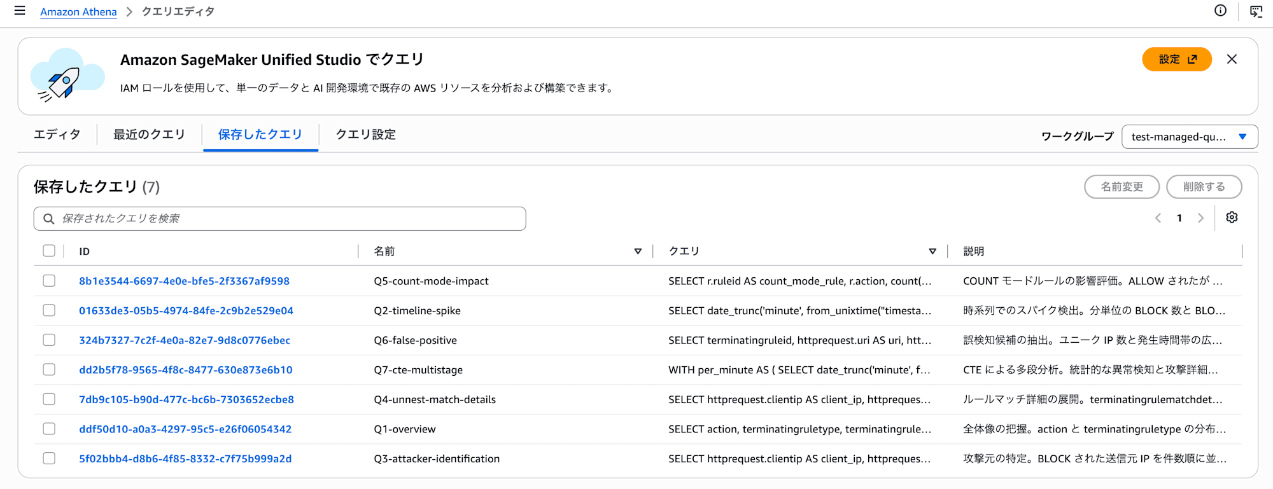
Task: Click query text starting SELECT date_trunc('minute'
Action: tap(799, 311)
